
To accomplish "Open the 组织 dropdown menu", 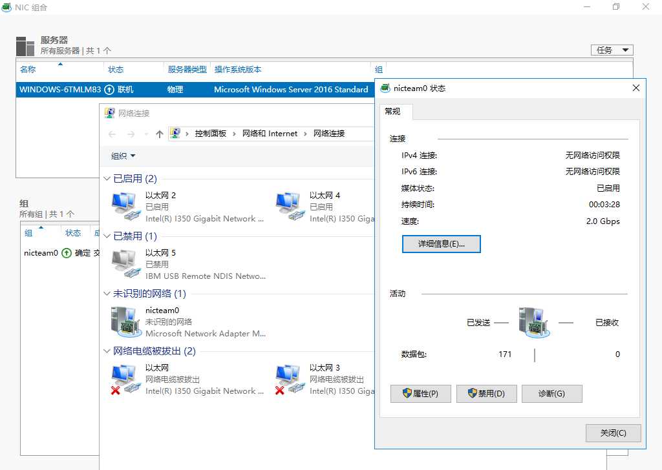I will tap(123, 156).
